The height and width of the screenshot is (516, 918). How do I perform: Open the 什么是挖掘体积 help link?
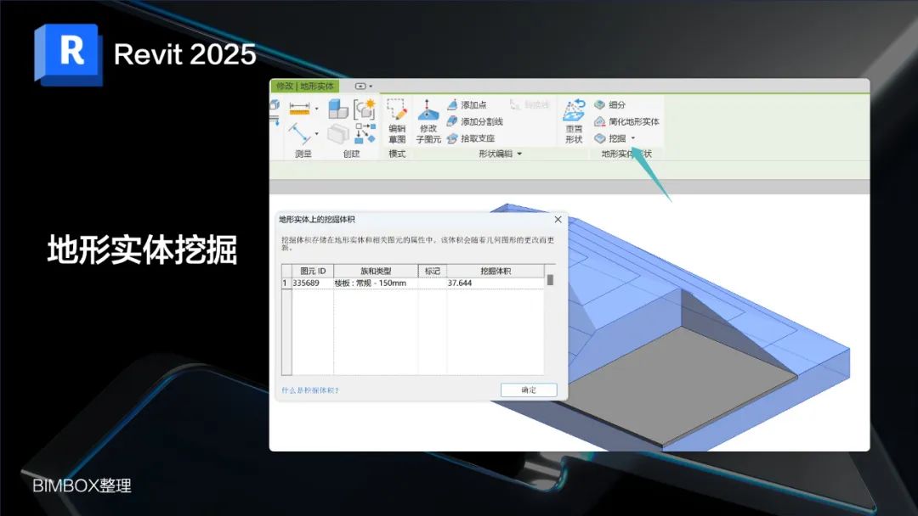[309, 389]
